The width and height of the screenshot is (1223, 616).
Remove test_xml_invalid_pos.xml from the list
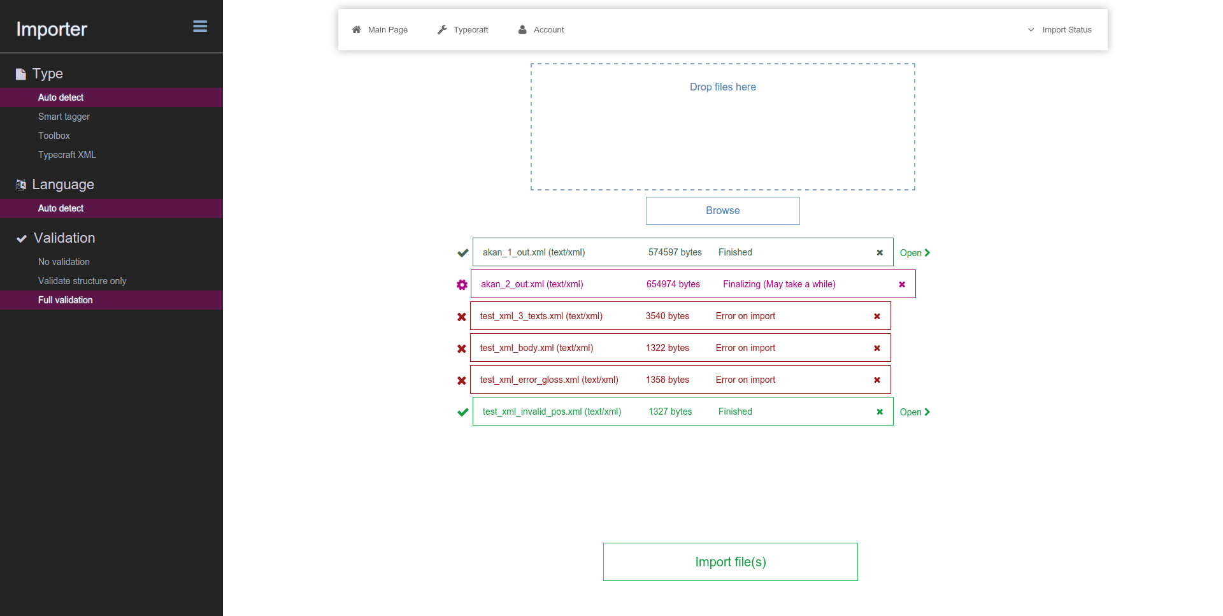(x=880, y=412)
